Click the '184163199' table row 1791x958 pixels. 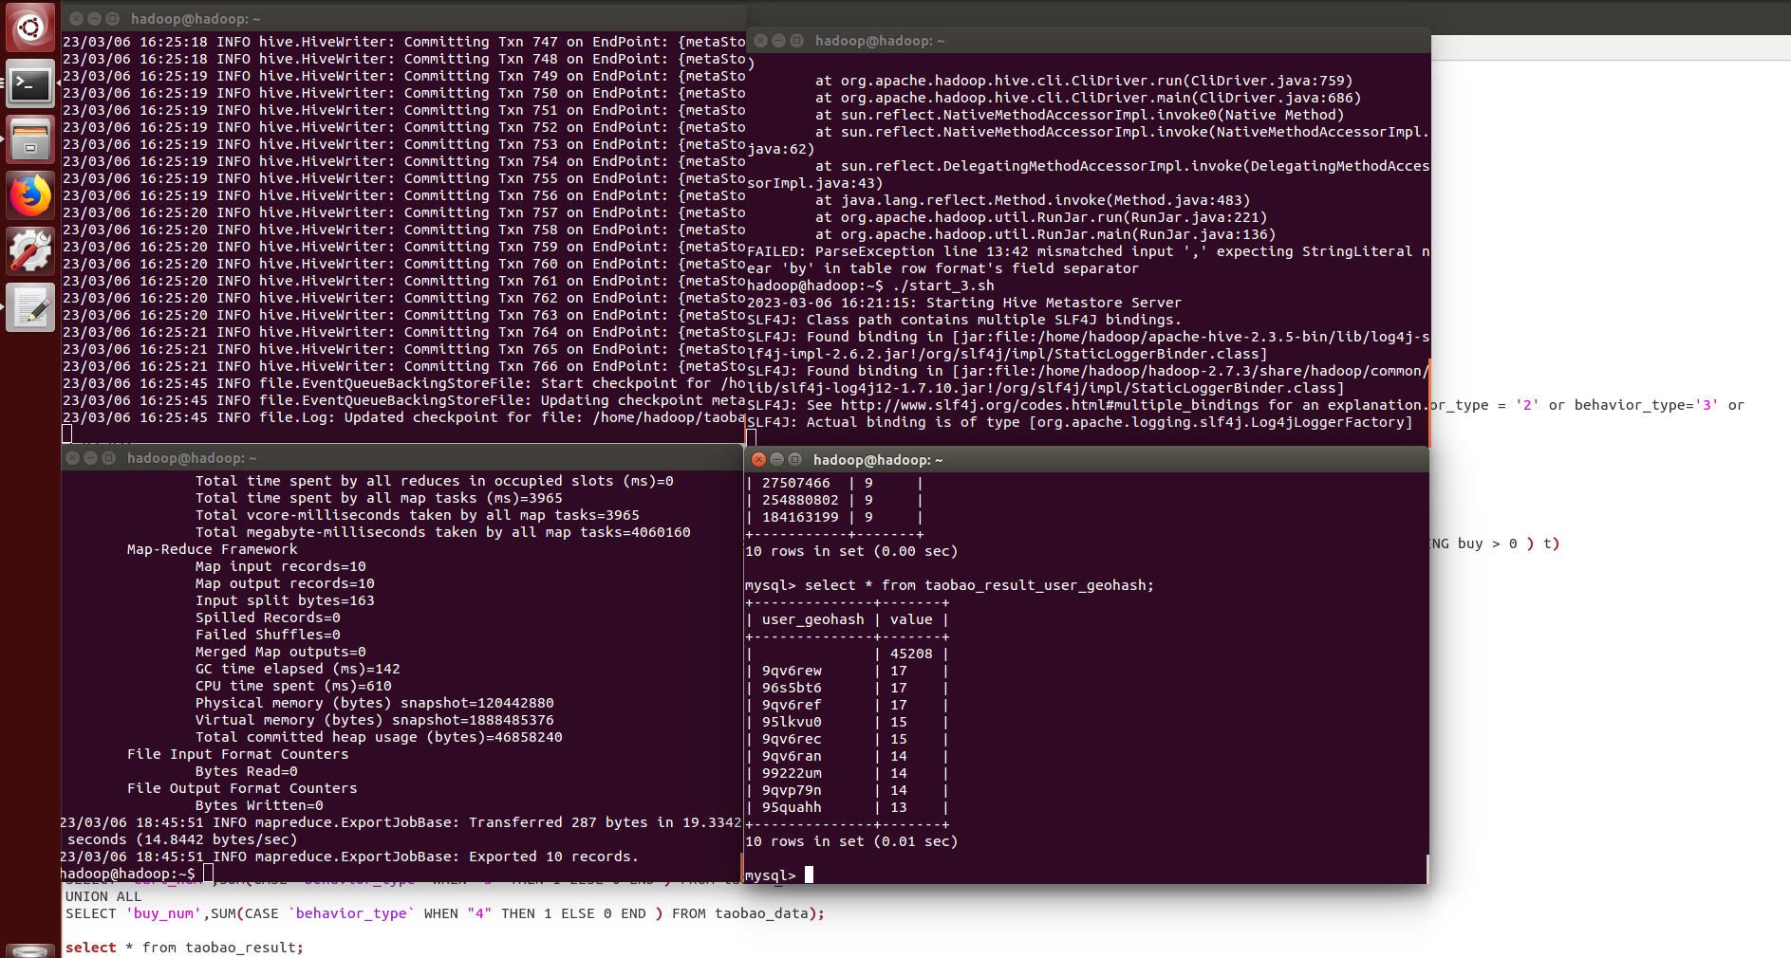click(x=834, y=517)
